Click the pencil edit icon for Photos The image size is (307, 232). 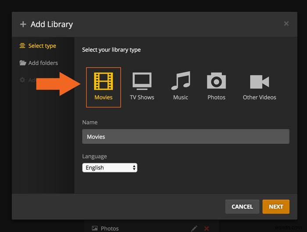tap(194, 228)
